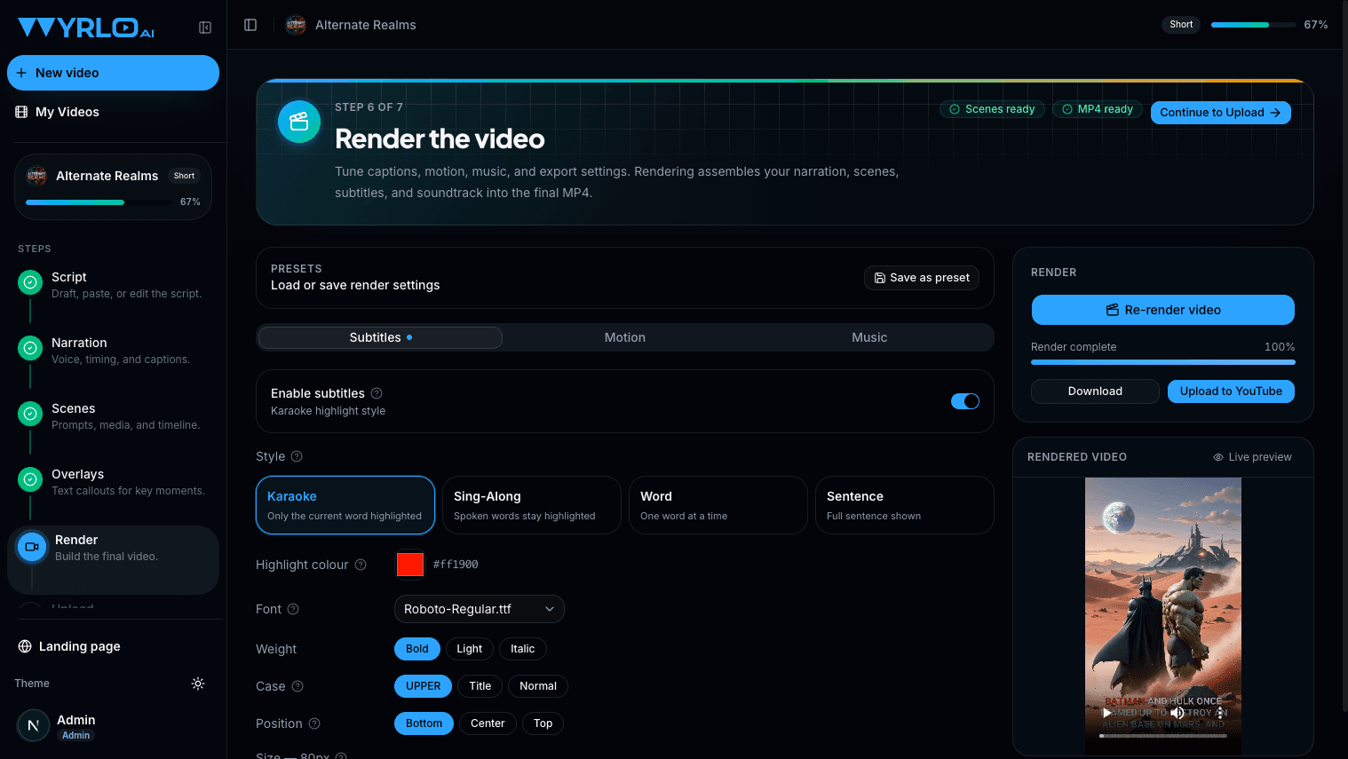Image resolution: width=1348 pixels, height=759 pixels.
Task: Toggle the Enable subtitles switch
Action: (965, 401)
